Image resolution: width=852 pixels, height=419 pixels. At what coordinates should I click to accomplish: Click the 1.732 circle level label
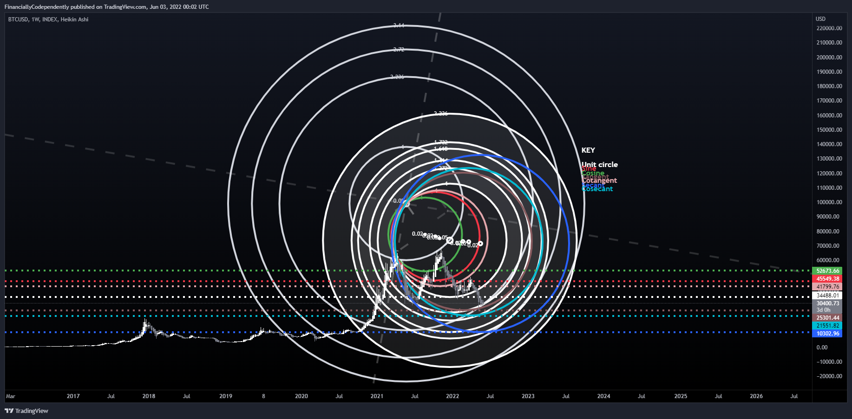coord(441,142)
